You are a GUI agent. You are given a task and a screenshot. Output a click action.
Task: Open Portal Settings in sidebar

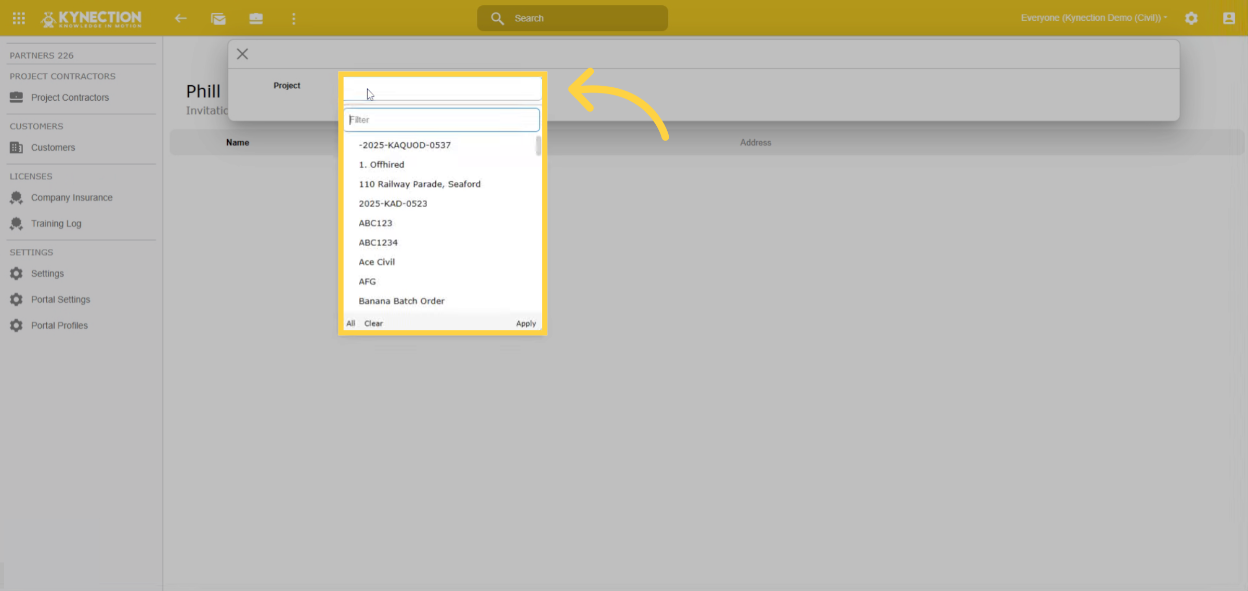(60, 299)
